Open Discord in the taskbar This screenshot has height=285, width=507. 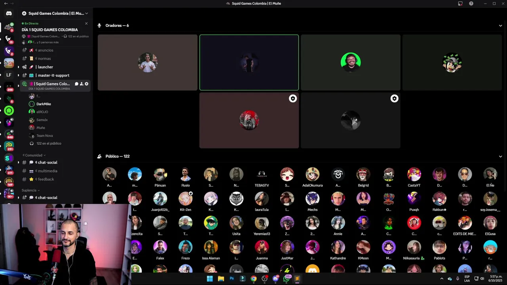(276, 279)
